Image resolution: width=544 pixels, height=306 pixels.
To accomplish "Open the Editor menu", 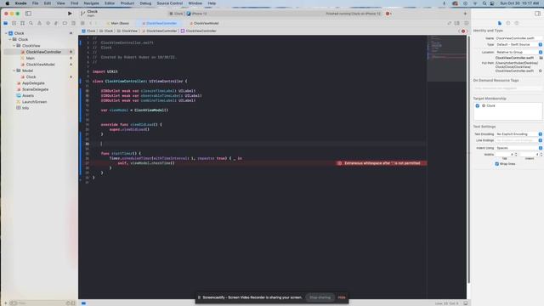I will coord(110,3).
